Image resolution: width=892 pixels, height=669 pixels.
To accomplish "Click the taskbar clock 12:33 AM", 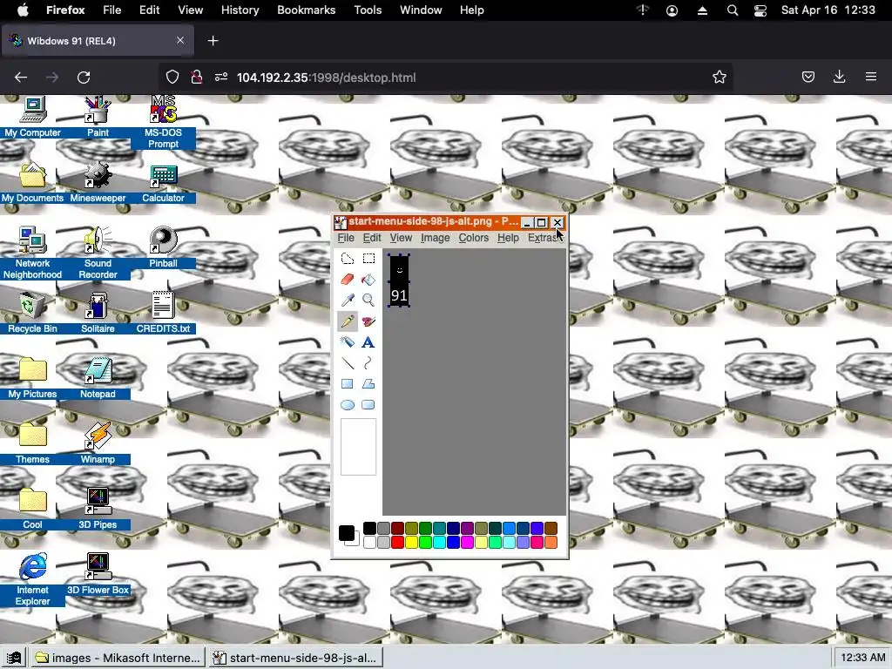I will pos(862,659).
